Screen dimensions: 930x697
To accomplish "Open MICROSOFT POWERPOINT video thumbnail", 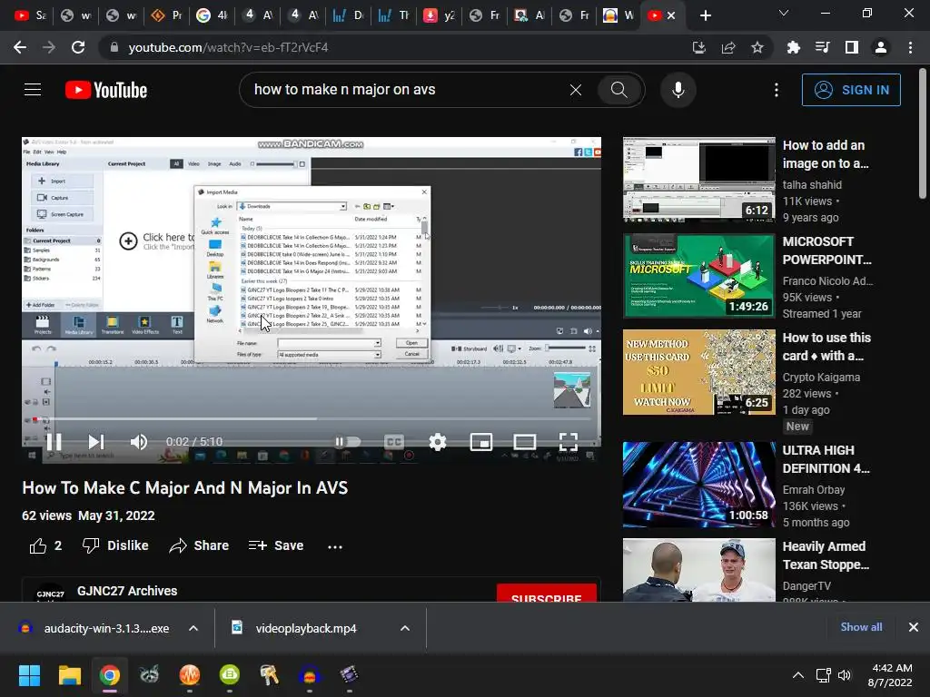I will tap(698, 276).
